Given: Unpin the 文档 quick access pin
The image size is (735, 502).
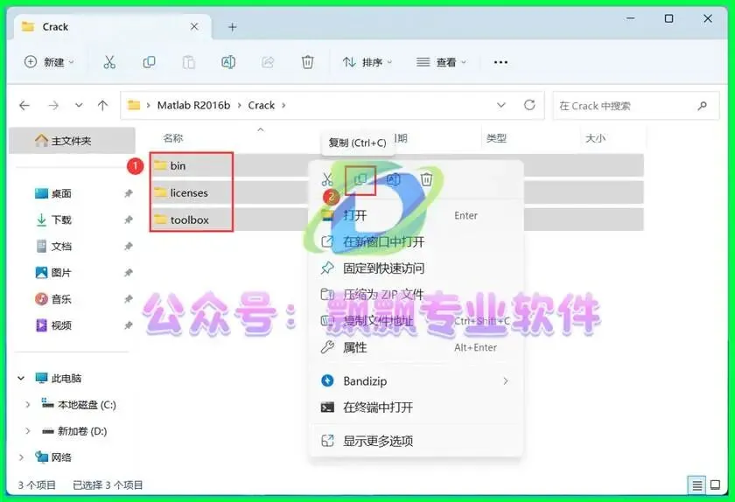Looking at the screenshot, I should point(128,246).
